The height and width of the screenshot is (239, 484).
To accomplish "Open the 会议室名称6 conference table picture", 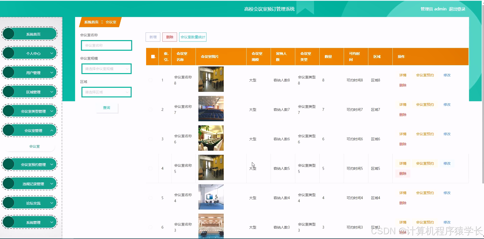I will click(x=211, y=138).
